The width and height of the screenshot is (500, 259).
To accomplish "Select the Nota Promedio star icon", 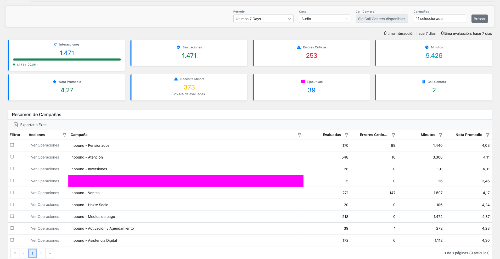I will [54, 82].
